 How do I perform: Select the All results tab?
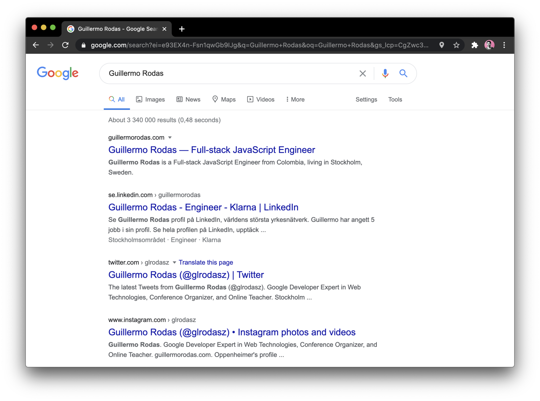pyautogui.click(x=117, y=100)
